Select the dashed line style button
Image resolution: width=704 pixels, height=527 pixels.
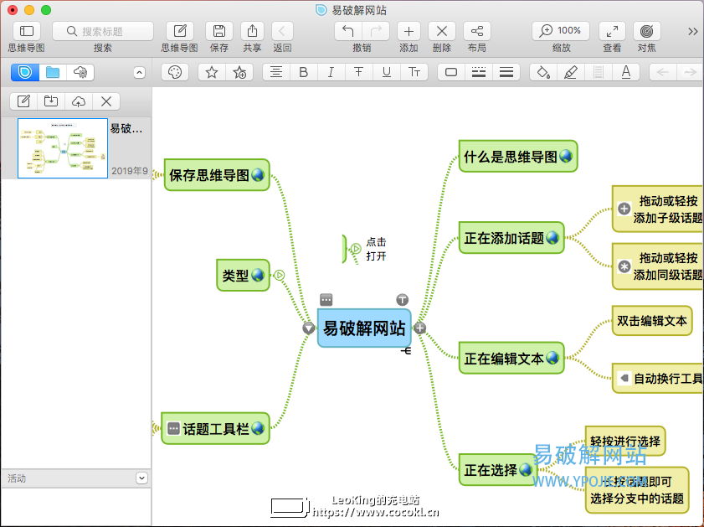479,72
